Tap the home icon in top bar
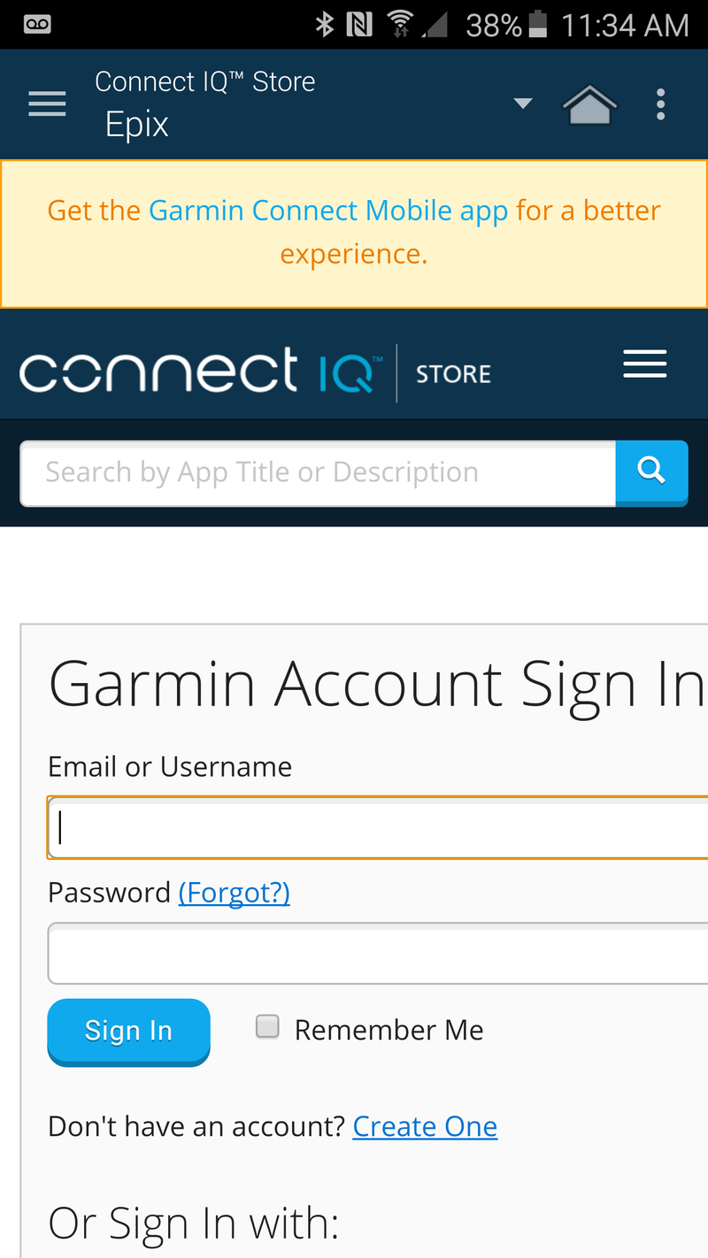The image size is (708, 1258). click(x=589, y=104)
